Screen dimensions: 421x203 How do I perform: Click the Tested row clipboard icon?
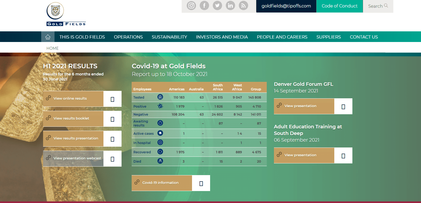[x=160, y=97]
